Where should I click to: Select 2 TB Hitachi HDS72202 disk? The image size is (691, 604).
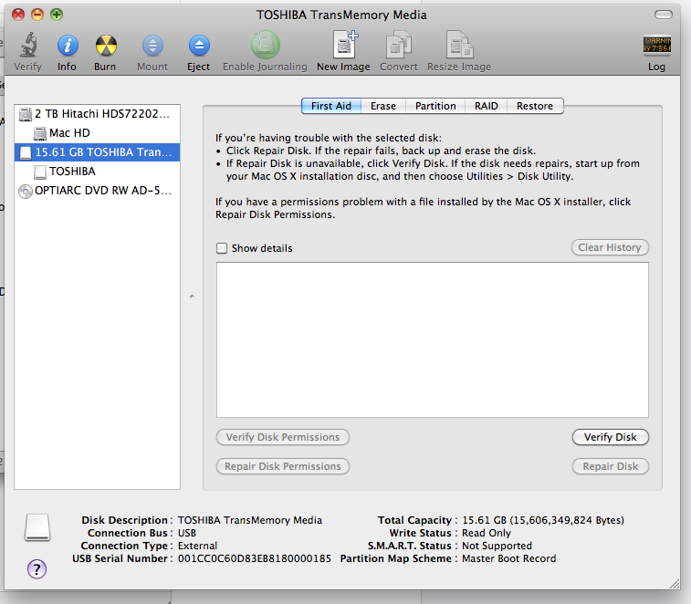click(x=97, y=114)
